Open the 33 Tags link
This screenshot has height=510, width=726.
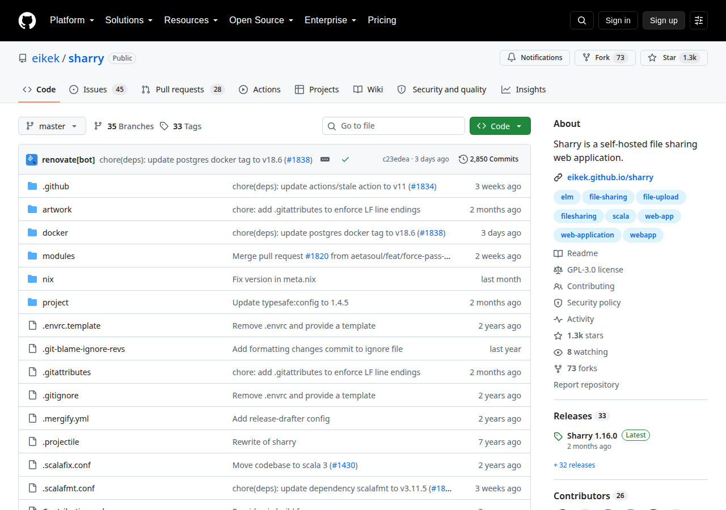click(181, 126)
